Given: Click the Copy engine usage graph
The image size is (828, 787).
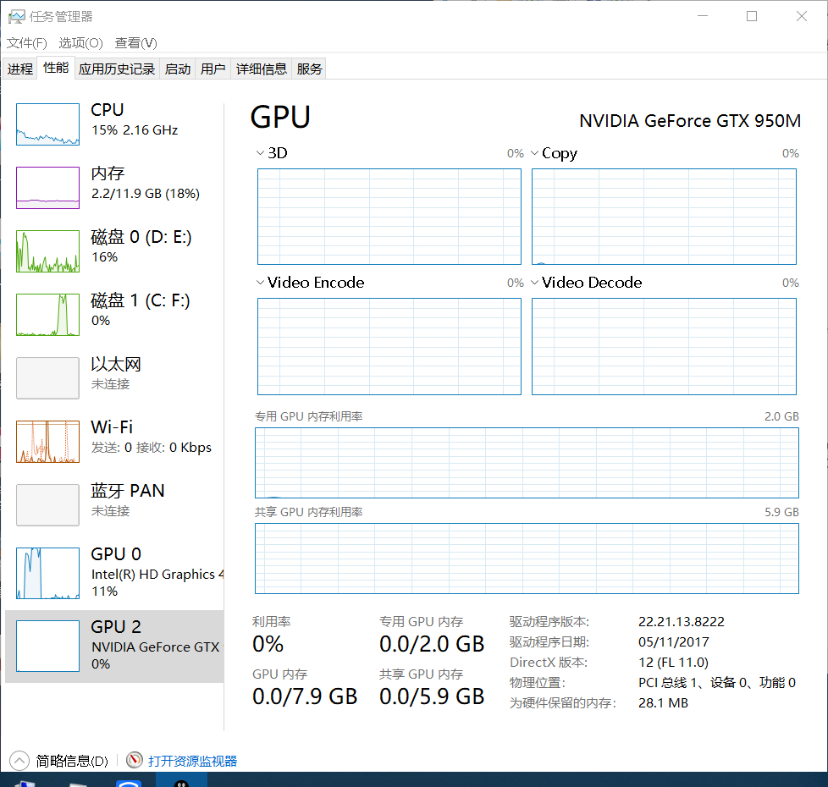Looking at the screenshot, I should [664, 217].
